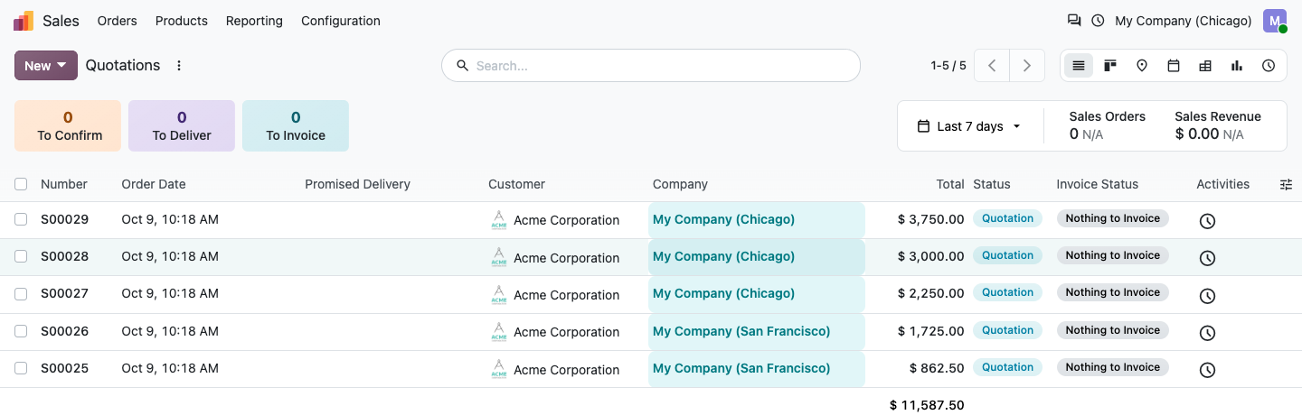This screenshot has height=415, width=1302.
Task: Open the messages conversation icon in navbar
Action: click(x=1074, y=21)
